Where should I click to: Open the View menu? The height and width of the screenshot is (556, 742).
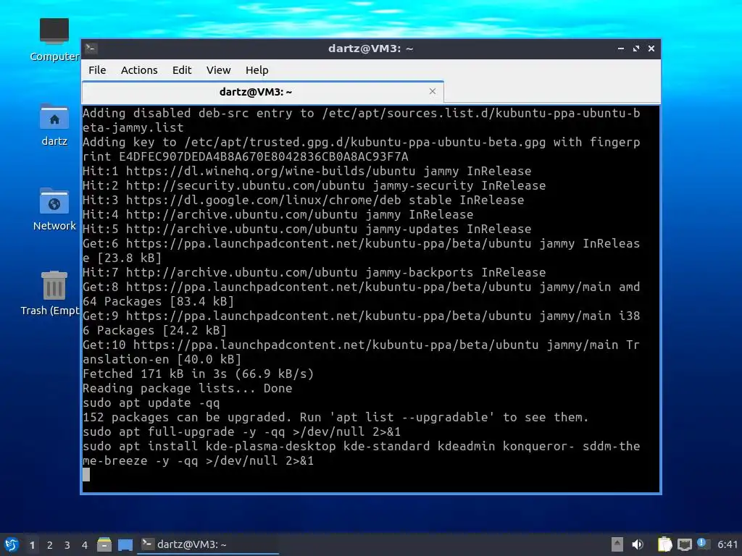coord(218,70)
